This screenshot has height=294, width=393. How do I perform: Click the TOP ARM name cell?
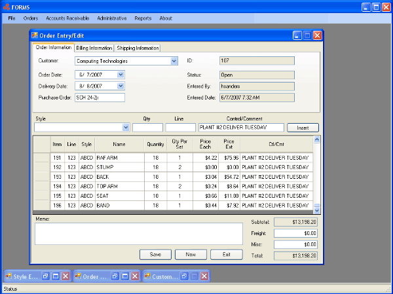pos(120,186)
